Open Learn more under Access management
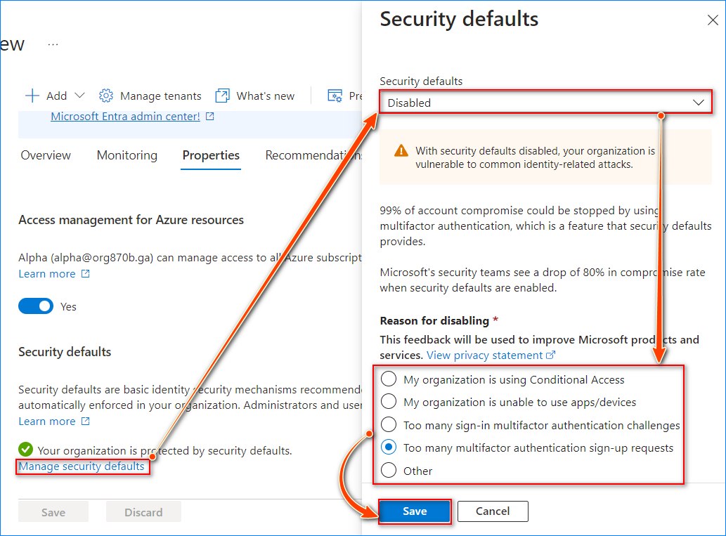Image resolution: width=726 pixels, height=536 pixels. tap(47, 273)
